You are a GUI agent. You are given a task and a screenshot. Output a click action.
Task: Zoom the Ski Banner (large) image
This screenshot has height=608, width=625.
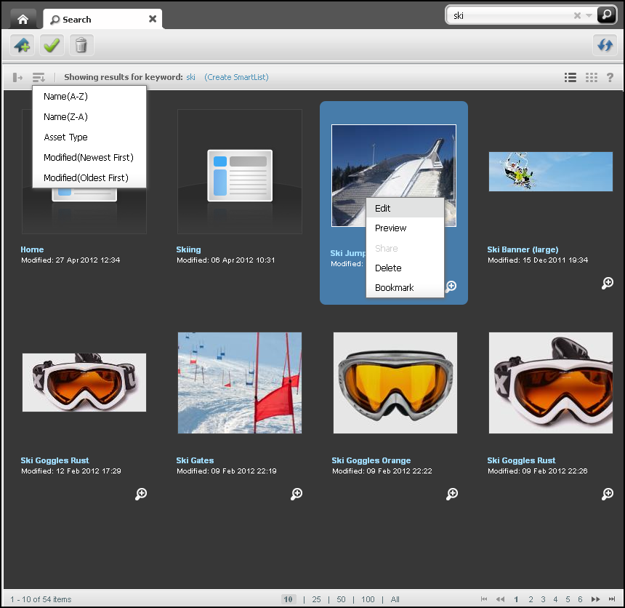[607, 283]
